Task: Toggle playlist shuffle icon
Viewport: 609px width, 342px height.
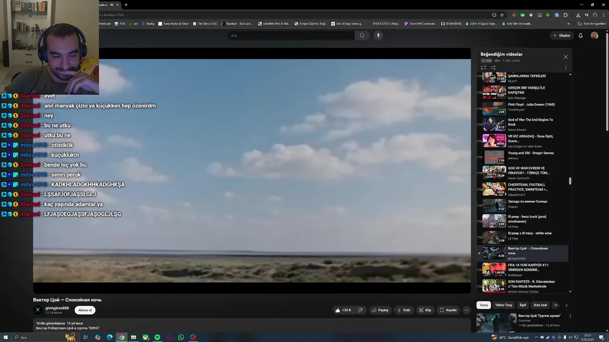Action: 493,67
